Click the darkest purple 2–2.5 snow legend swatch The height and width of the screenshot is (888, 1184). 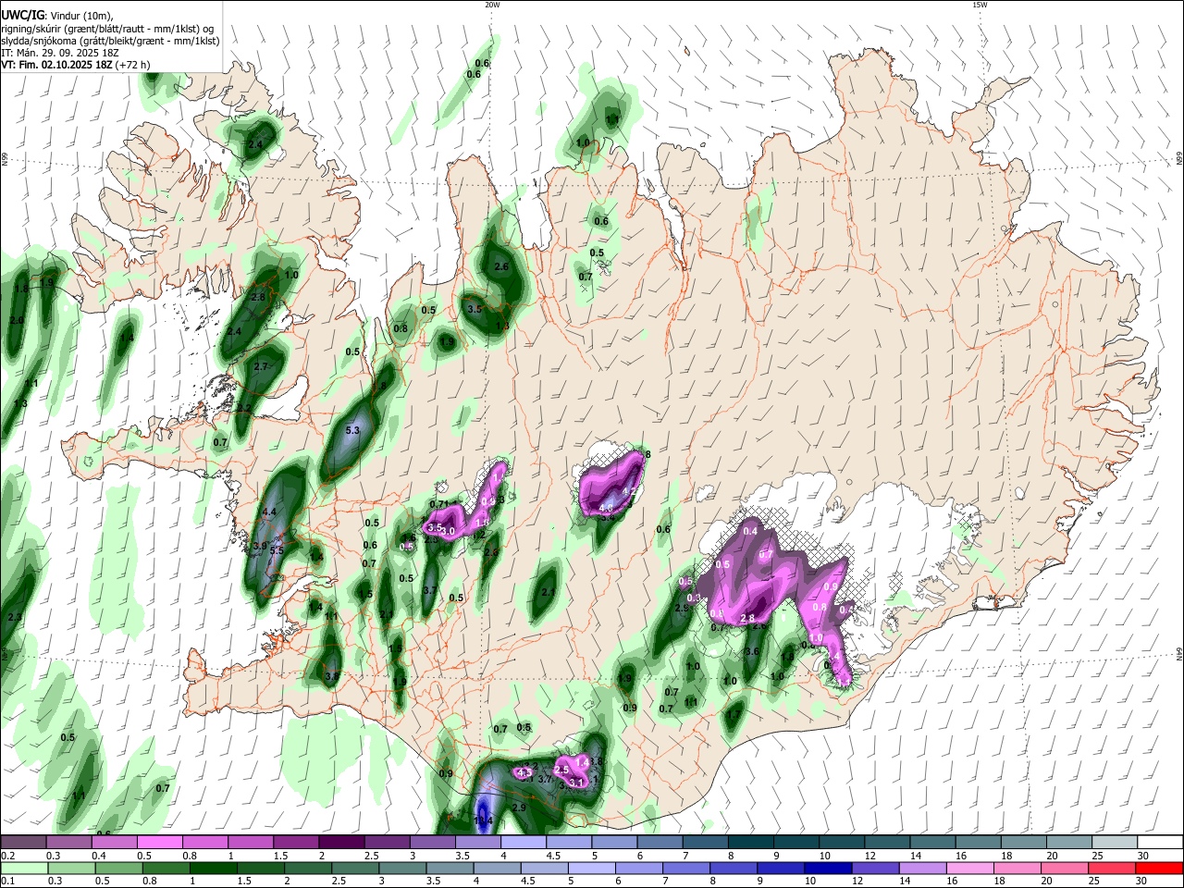pyautogui.click(x=341, y=843)
